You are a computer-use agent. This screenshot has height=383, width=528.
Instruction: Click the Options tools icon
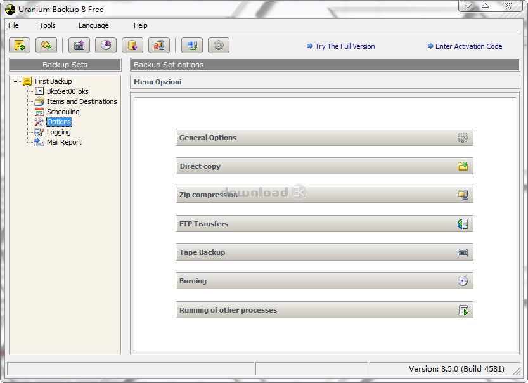tap(39, 122)
